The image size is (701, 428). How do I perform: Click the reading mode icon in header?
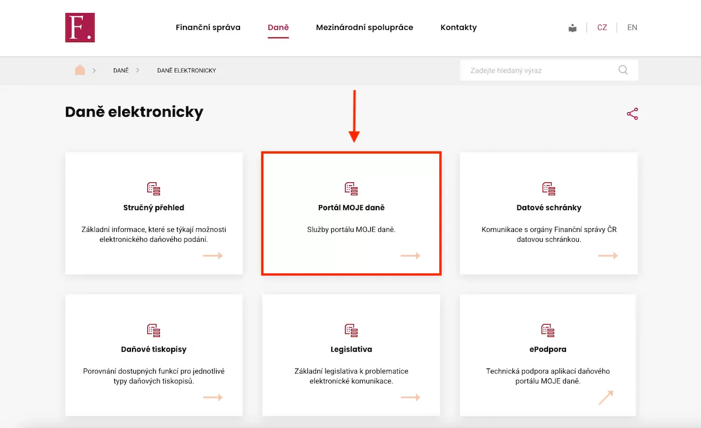[x=572, y=28]
